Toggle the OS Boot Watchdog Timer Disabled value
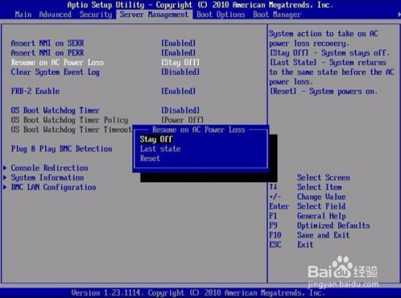This screenshot has height=298, width=401. pos(180,110)
